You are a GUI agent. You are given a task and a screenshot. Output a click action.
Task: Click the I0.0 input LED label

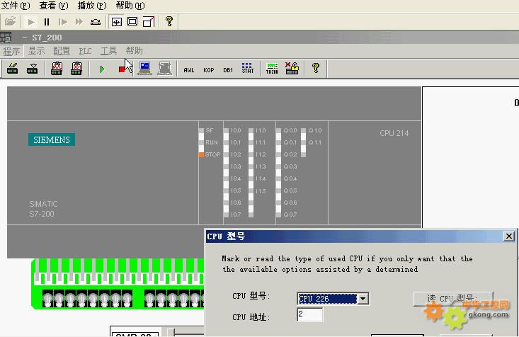coord(236,130)
